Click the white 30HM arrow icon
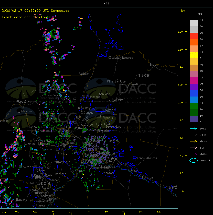Viewport: 213px width, 215px height. pyautogui.click(x=194, y=135)
